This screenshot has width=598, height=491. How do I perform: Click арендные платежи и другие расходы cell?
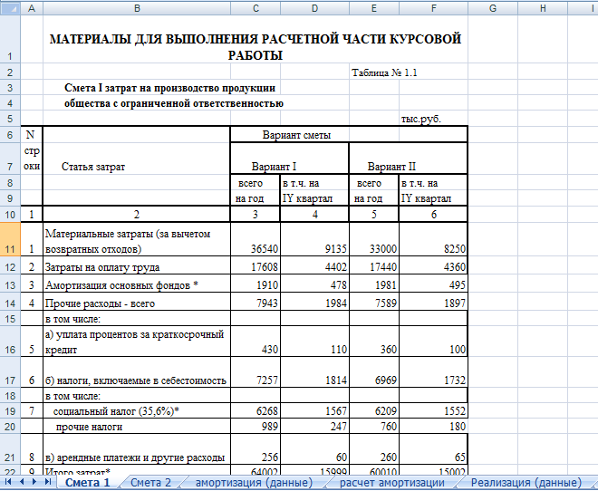point(137,449)
